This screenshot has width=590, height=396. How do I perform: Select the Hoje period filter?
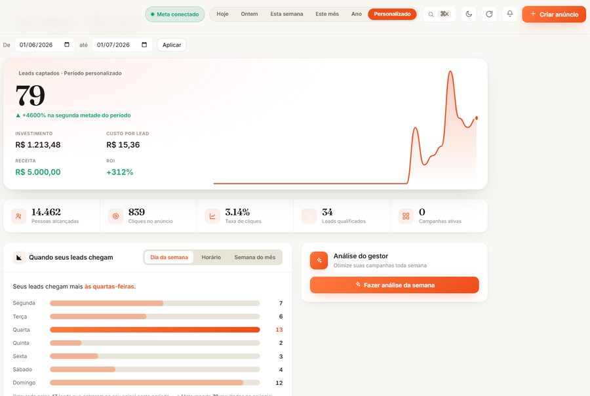point(222,14)
